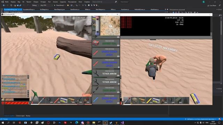Switch to the NoBuildZones.cs tab
This screenshot has height=125, width=223.
pyautogui.click(x=140, y=9)
